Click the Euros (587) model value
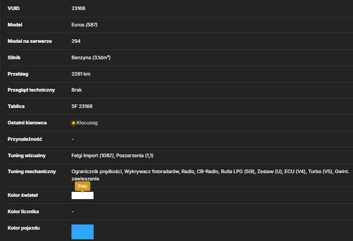This screenshot has height=241, width=353. tap(84, 25)
